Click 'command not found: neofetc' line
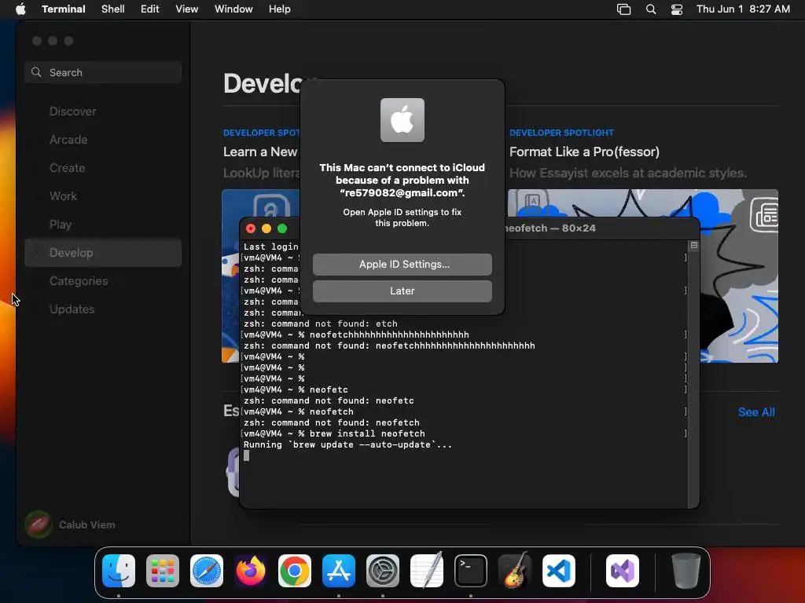 (x=329, y=401)
